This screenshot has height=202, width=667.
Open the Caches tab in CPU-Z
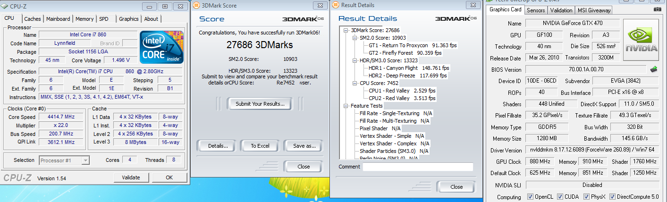point(33,19)
